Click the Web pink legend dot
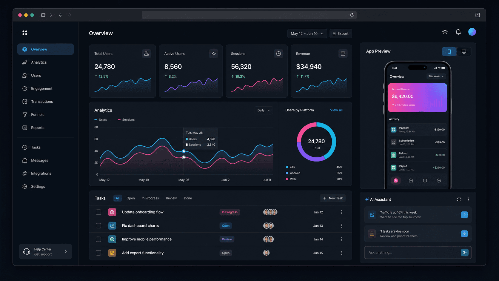 [287, 179]
